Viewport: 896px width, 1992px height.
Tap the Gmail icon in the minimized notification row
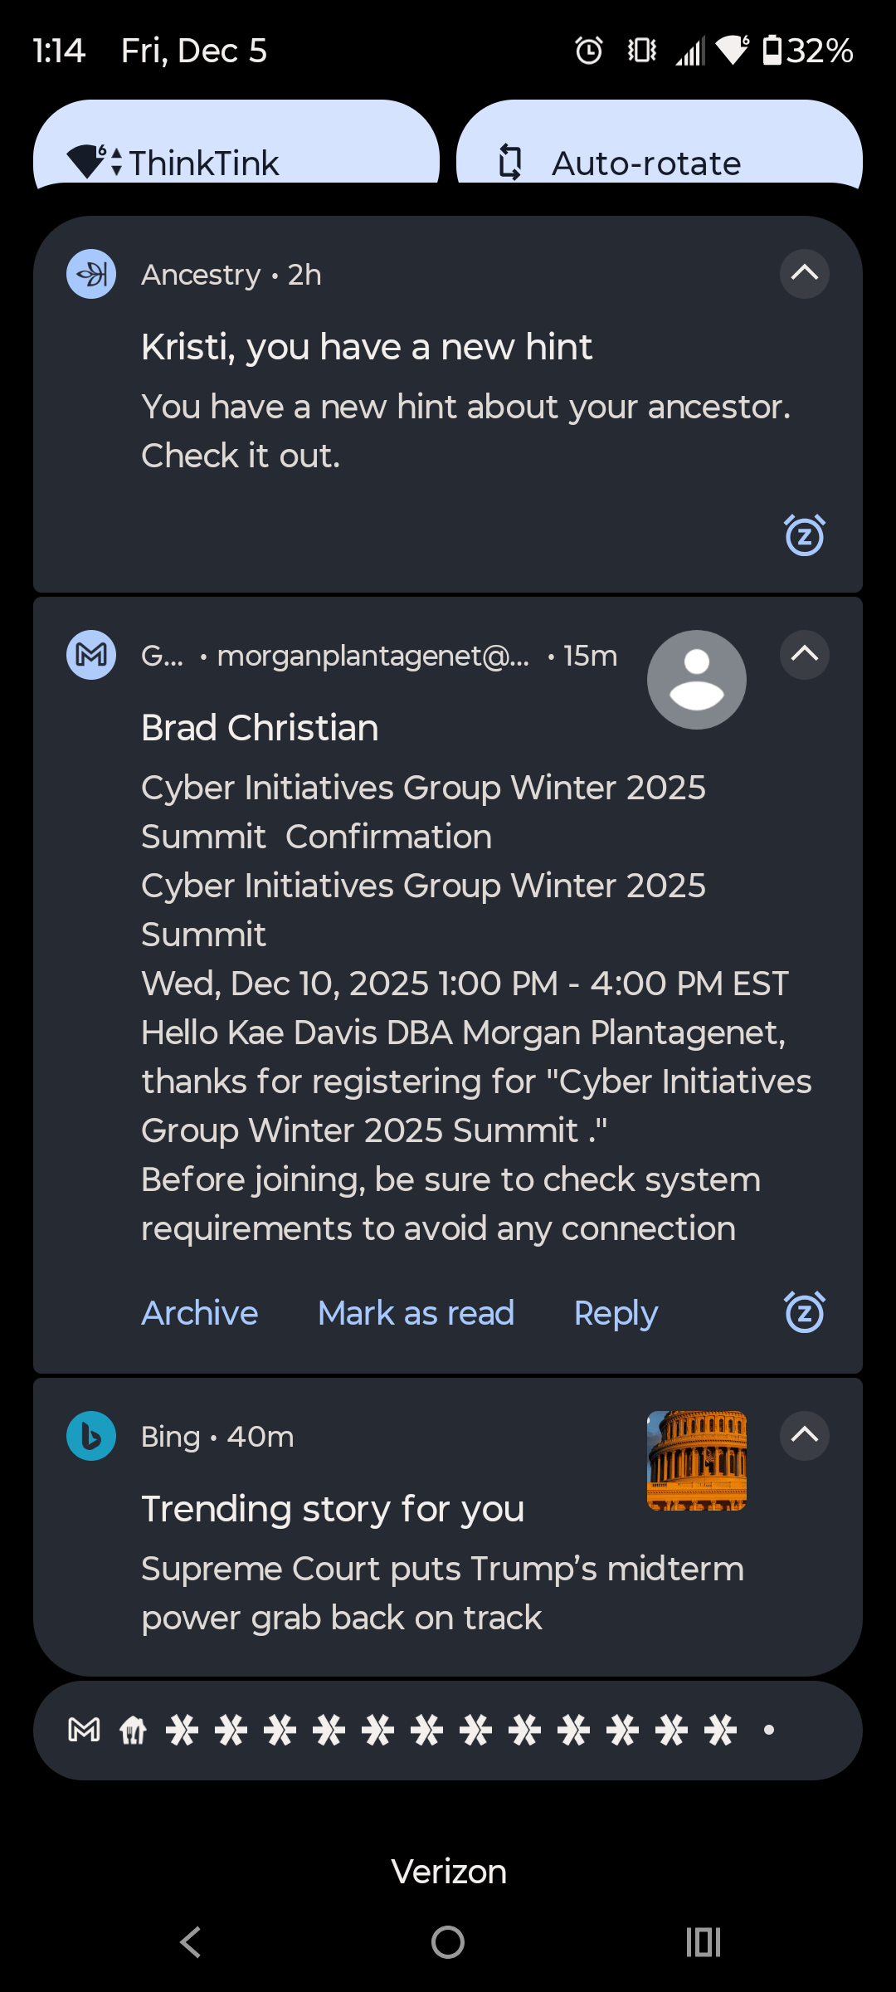[x=84, y=1730]
